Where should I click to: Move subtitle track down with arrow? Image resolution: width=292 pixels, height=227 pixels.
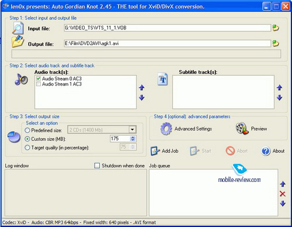(x=280, y=97)
